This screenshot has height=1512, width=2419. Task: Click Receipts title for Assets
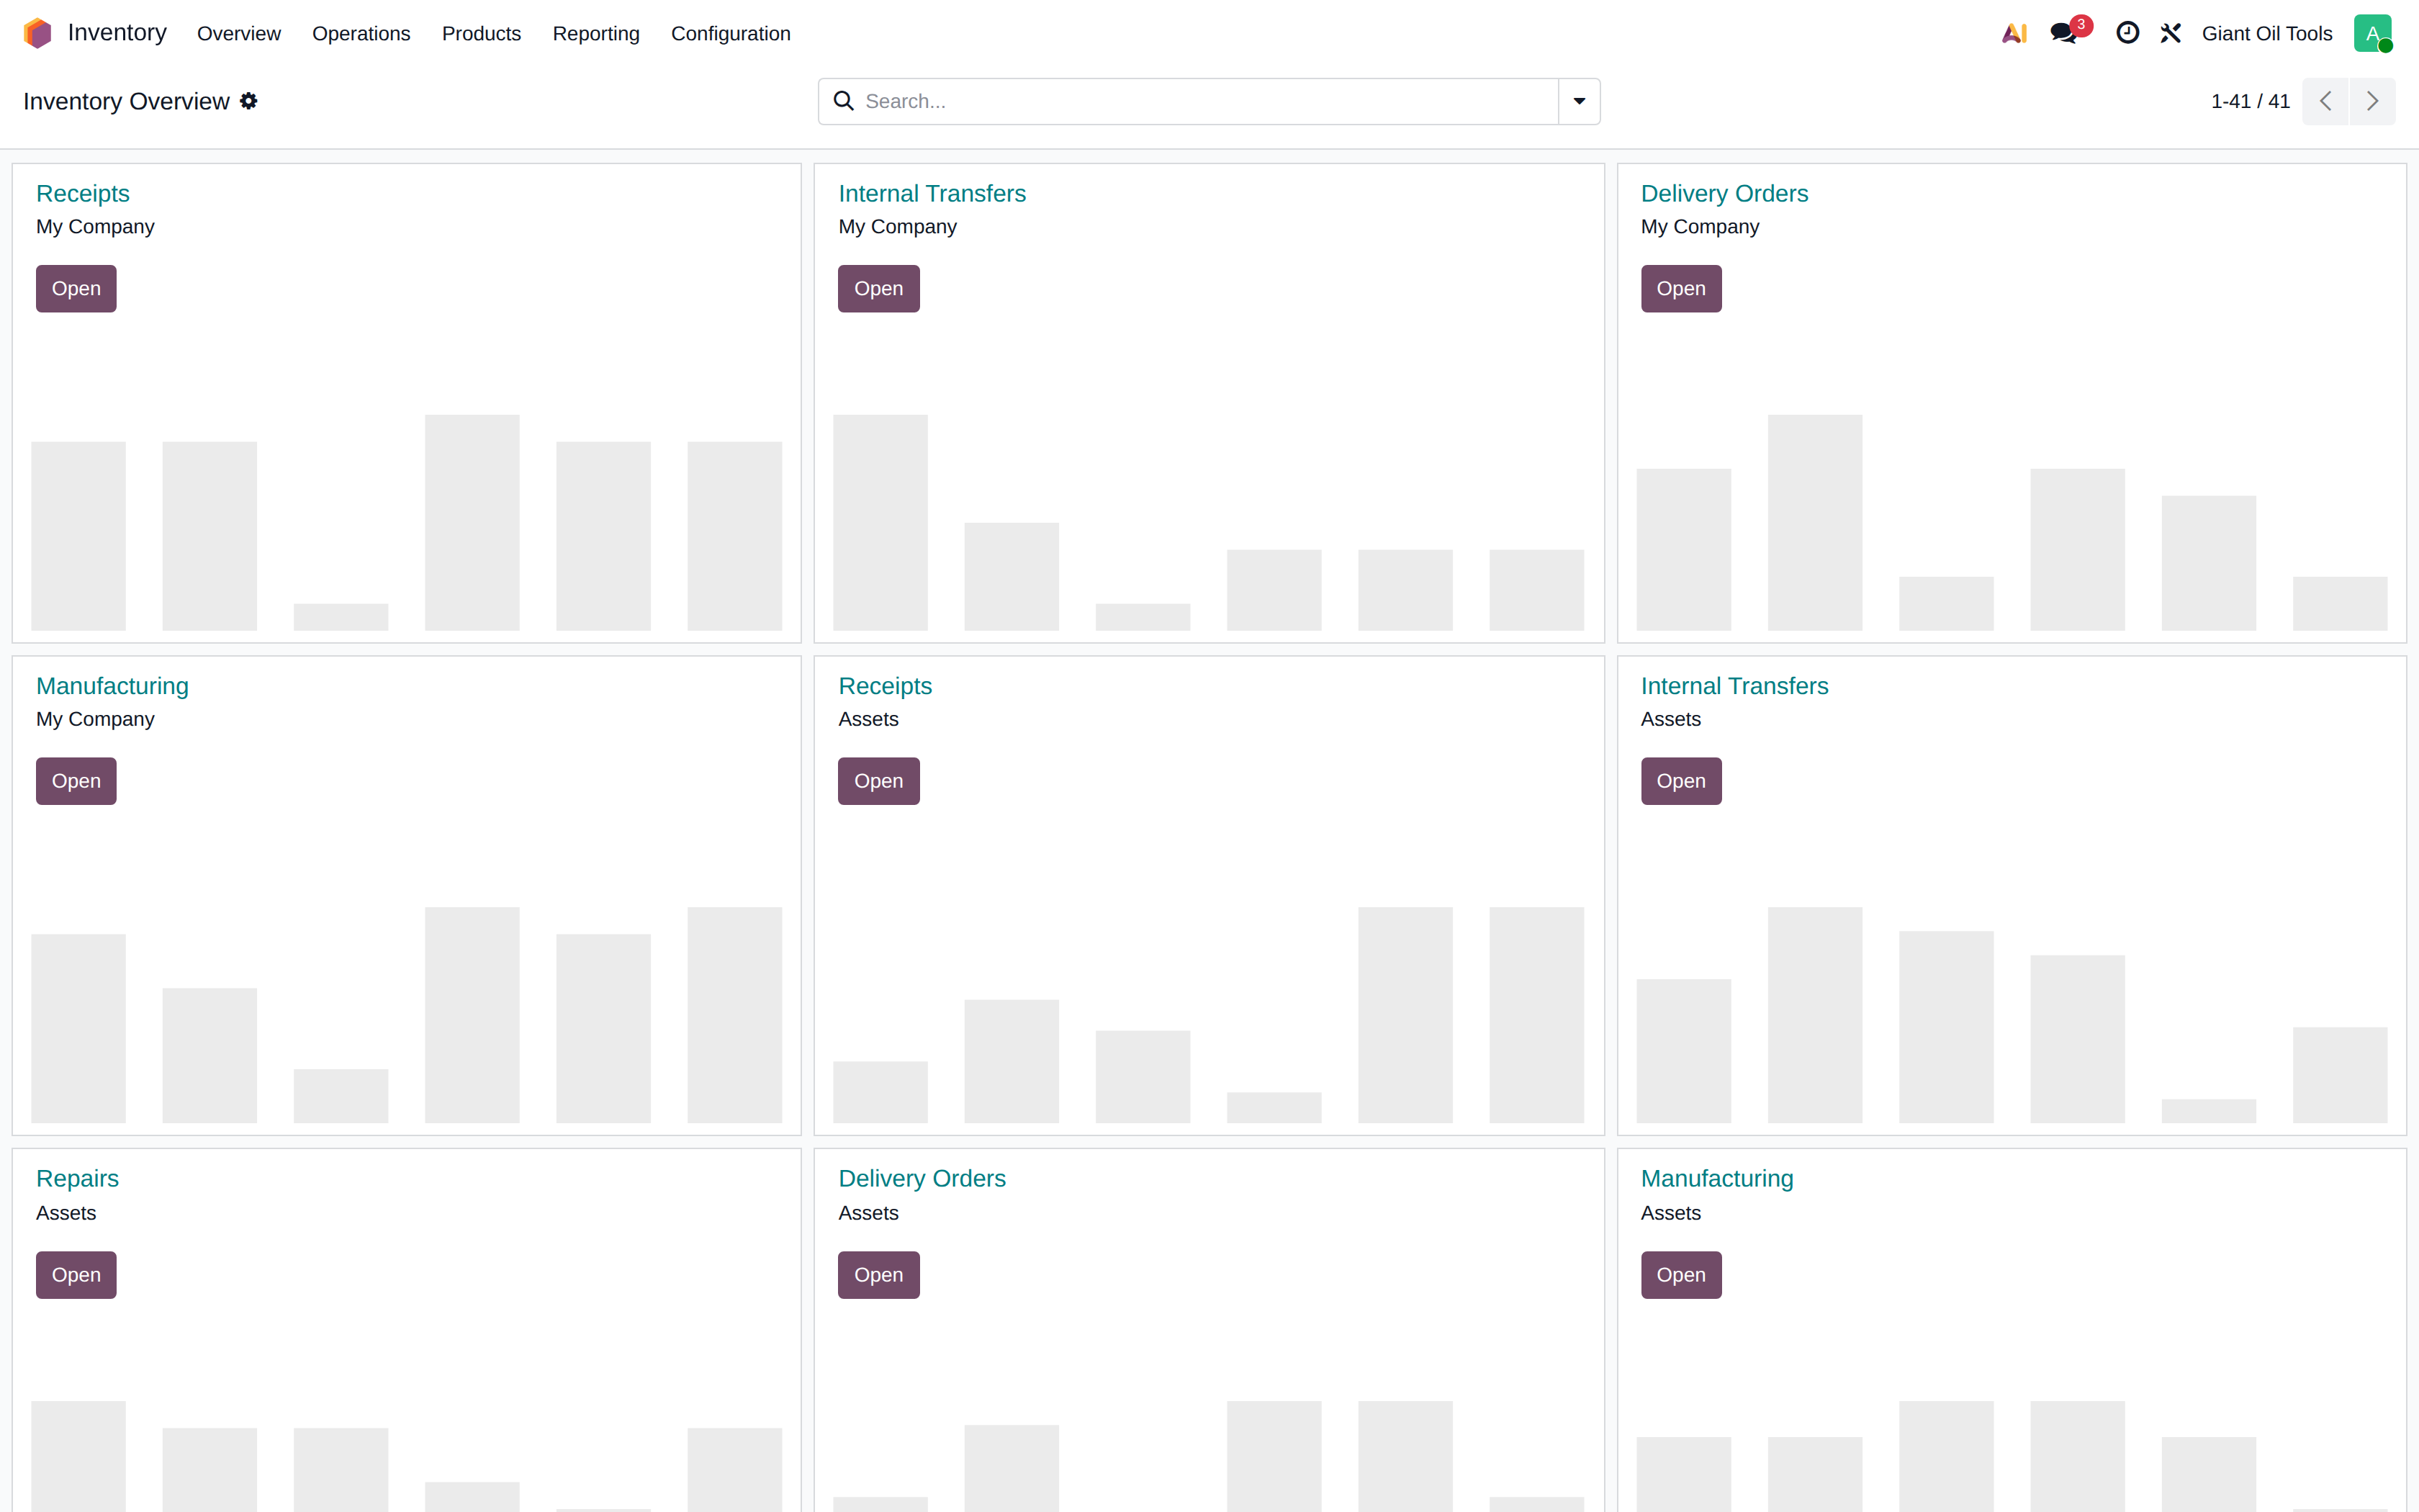885,686
